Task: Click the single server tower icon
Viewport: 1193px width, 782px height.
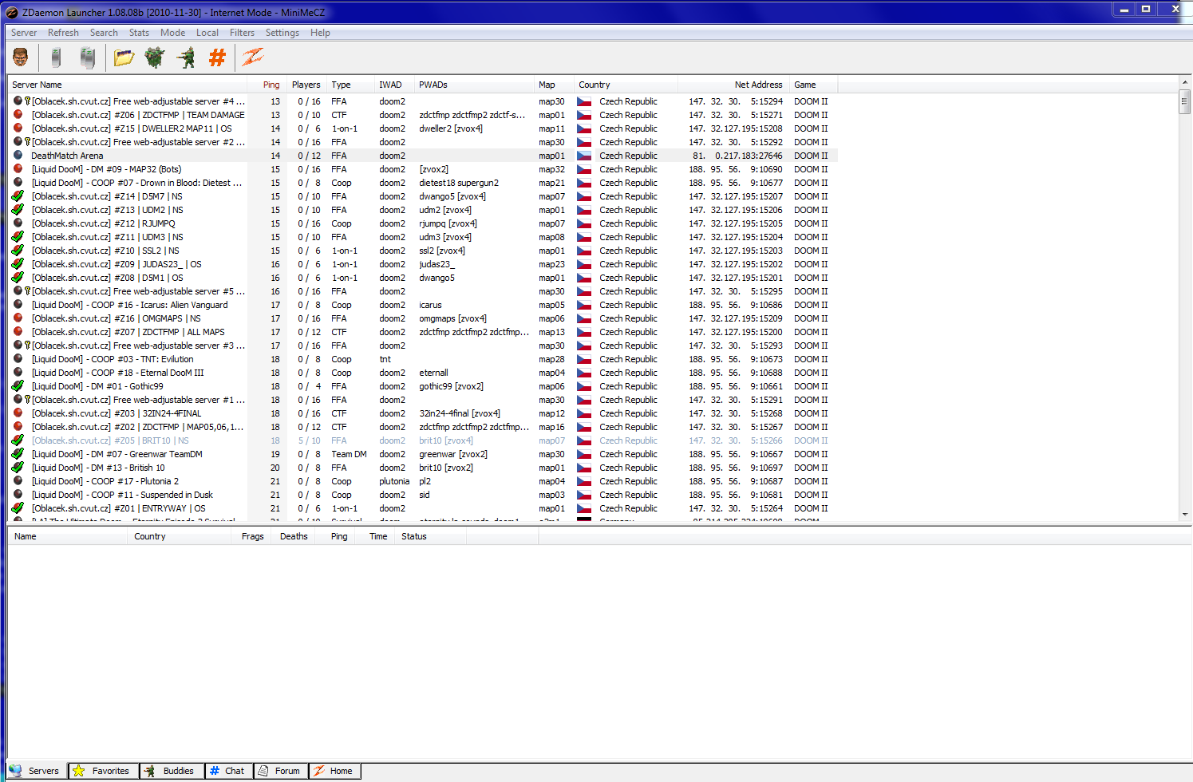Action: pyautogui.click(x=56, y=57)
